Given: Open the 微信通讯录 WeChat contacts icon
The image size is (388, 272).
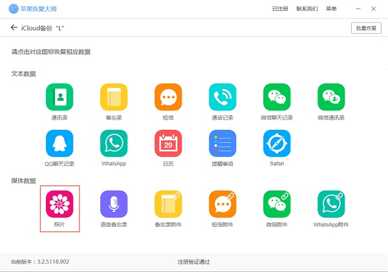Looking at the screenshot, I should point(331,97).
